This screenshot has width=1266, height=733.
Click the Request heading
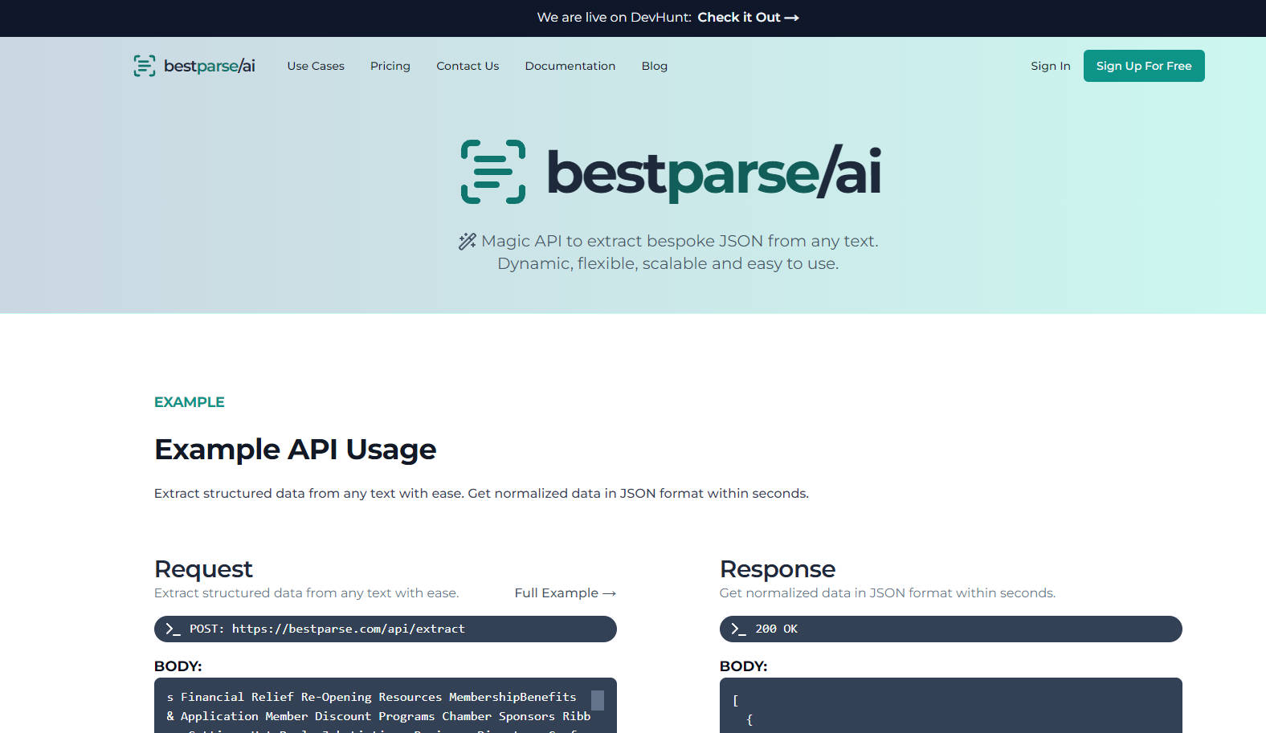click(203, 568)
